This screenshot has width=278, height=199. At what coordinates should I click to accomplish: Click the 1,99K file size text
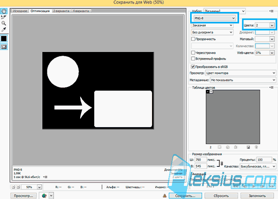pyautogui.click(x=17, y=173)
